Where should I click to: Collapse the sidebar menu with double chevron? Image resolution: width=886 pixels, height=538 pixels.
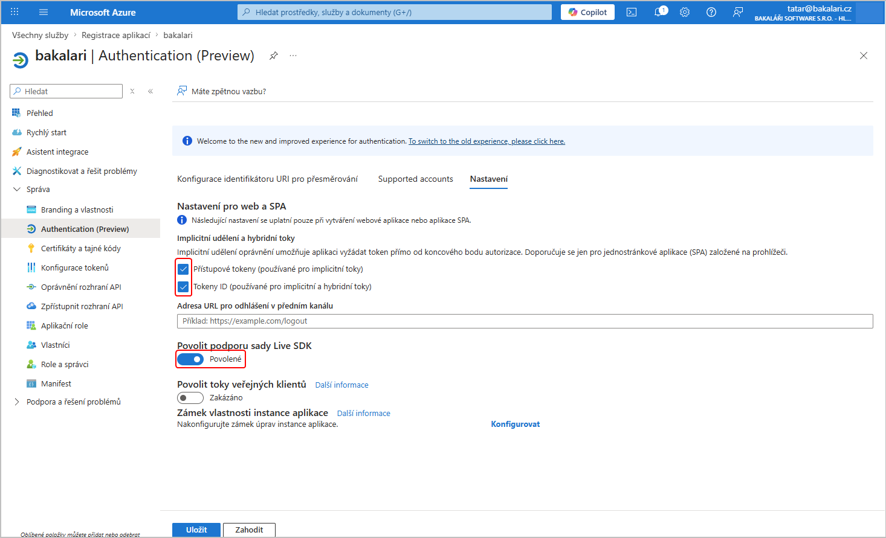150,91
